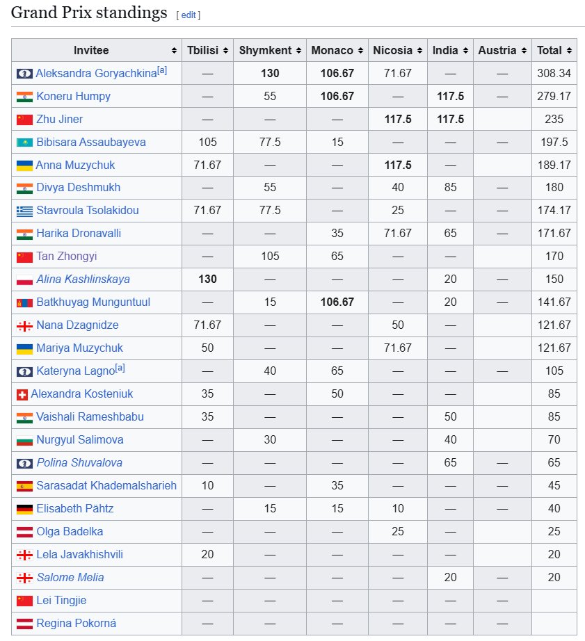The image size is (585, 641).
Task: Open Regina Pokorná's player page
Action: (76, 624)
